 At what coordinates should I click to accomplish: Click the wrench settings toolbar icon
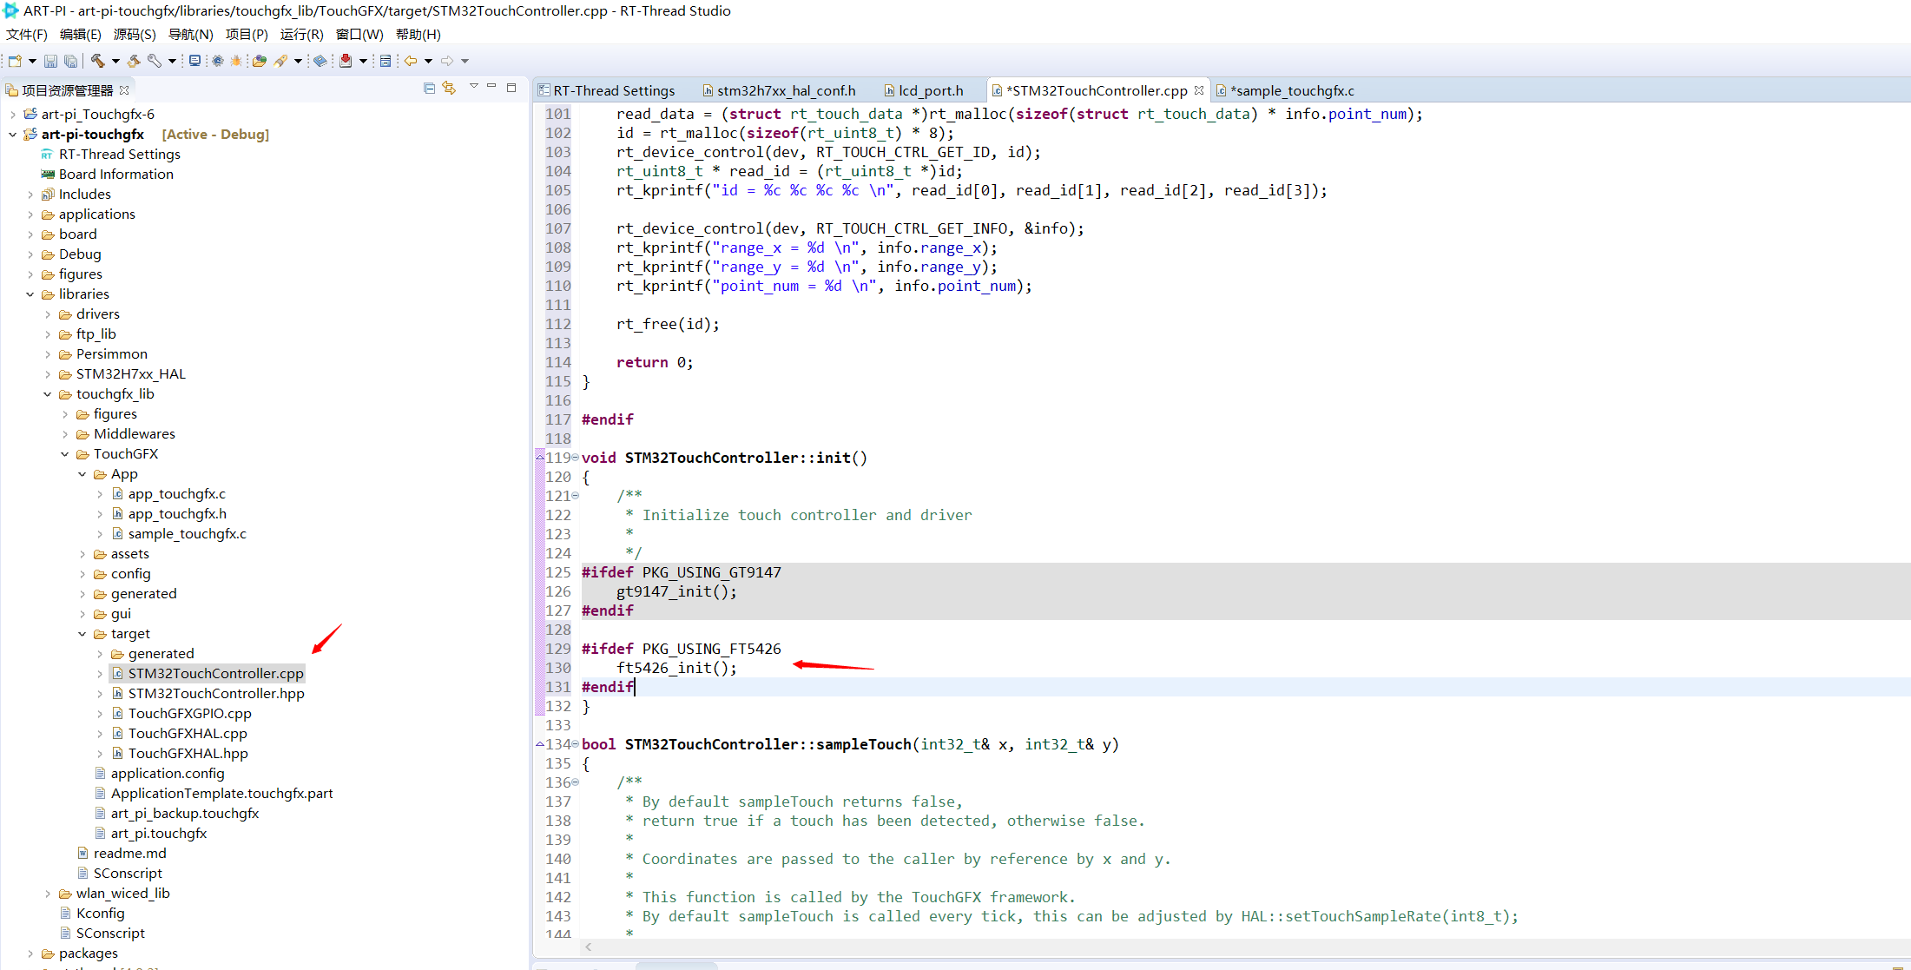pos(155,61)
